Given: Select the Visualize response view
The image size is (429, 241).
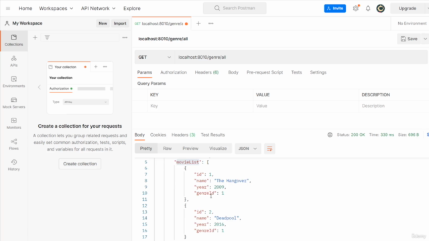Looking at the screenshot, I should (218, 149).
